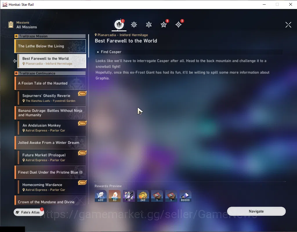Click the Find Casper objective

(189, 52)
